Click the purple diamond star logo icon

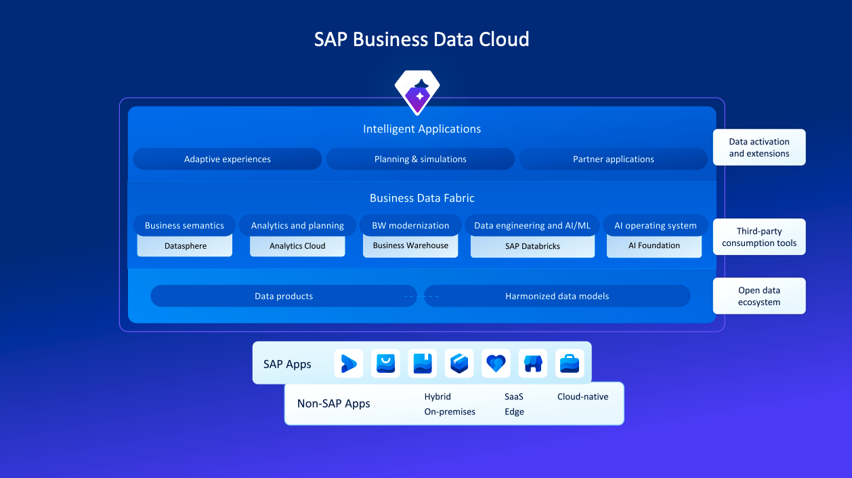(417, 92)
